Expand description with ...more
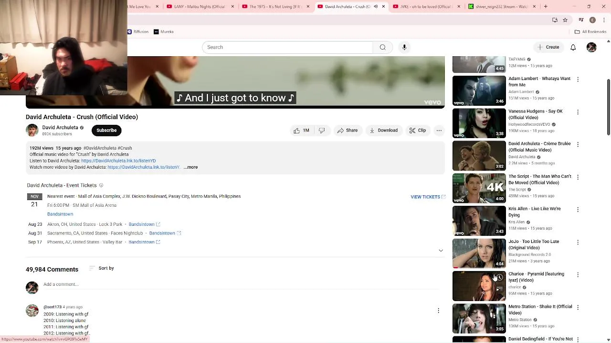This screenshot has width=611, height=343. pyautogui.click(x=190, y=167)
